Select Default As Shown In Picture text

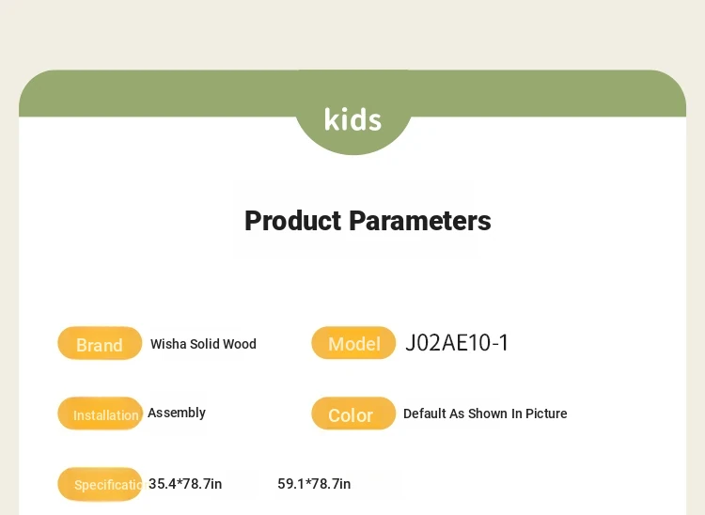click(485, 414)
